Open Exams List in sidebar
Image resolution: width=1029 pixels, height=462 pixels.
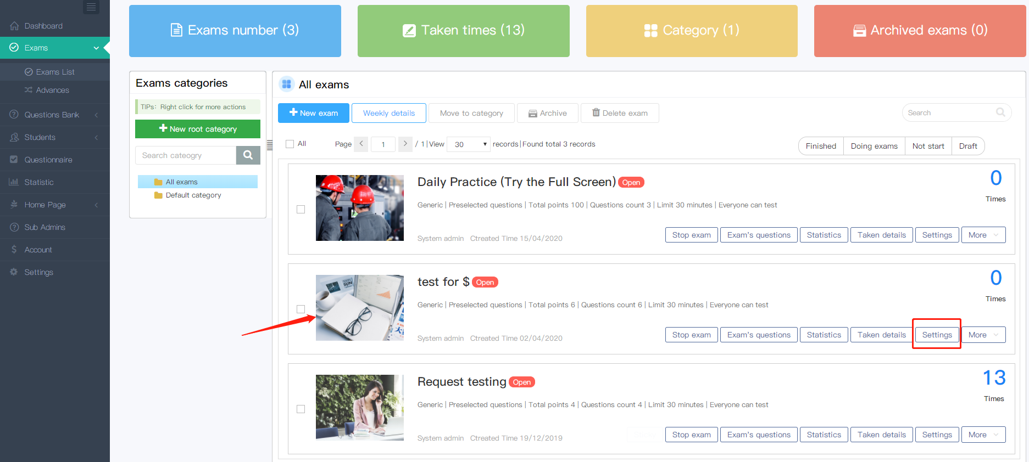point(55,72)
